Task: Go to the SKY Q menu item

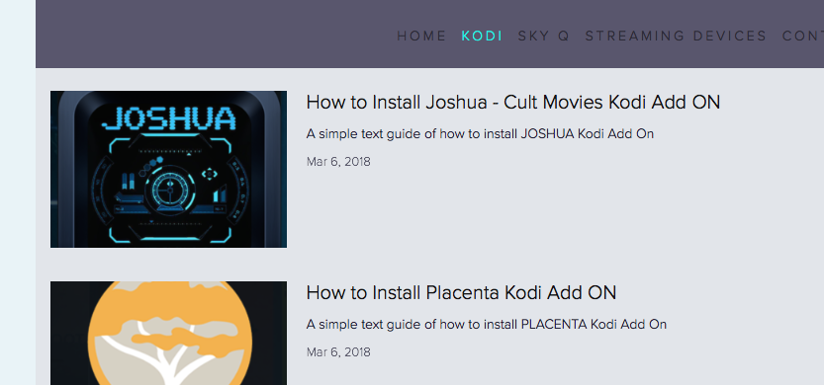Action: coord(543,37)
